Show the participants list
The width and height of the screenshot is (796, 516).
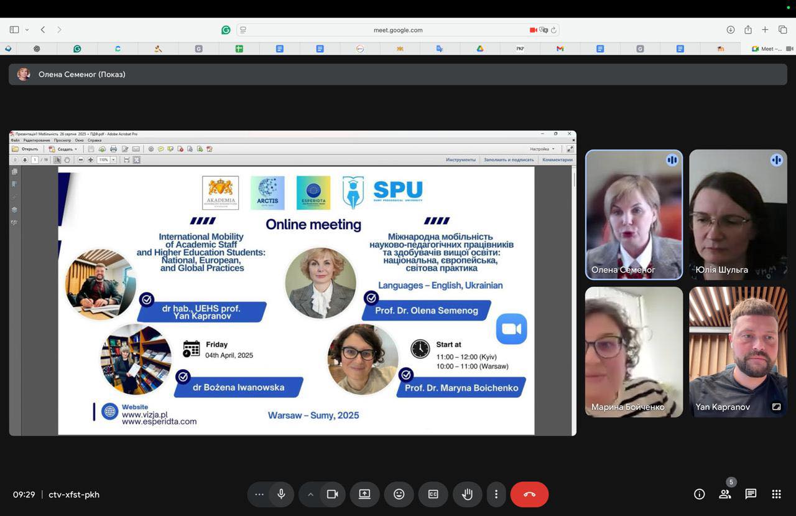[725, 494]
